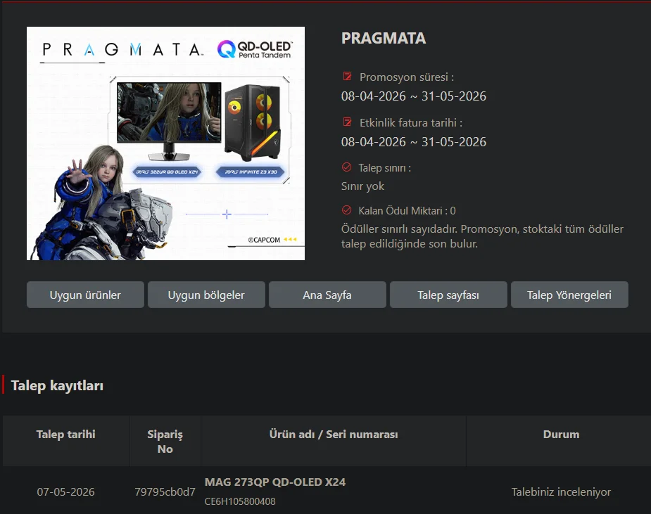Open the Talep sayfası button
Image resolution: width=651 pixels, height=514 pixels.
click(448, 295)
